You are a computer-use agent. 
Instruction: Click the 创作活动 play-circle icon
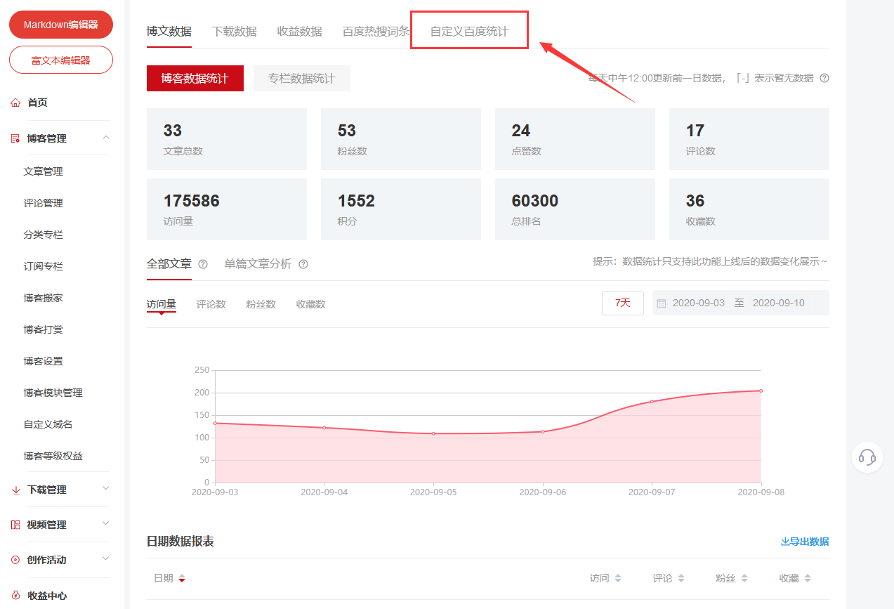(15, 560)
